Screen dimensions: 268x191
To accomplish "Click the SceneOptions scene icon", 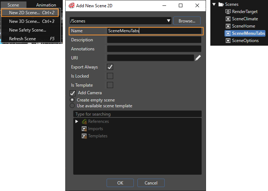I will (x=228, y=41).
